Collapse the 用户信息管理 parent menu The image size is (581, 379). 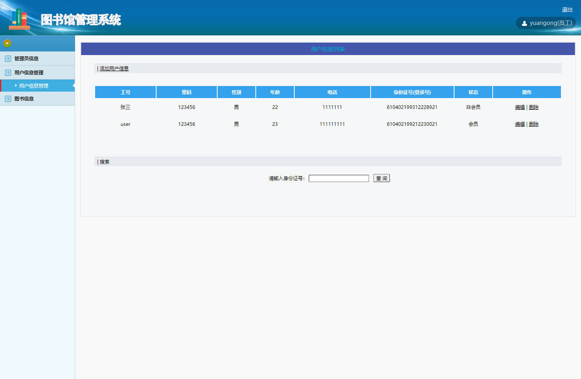pyautogui.click(x=29, y=73)
